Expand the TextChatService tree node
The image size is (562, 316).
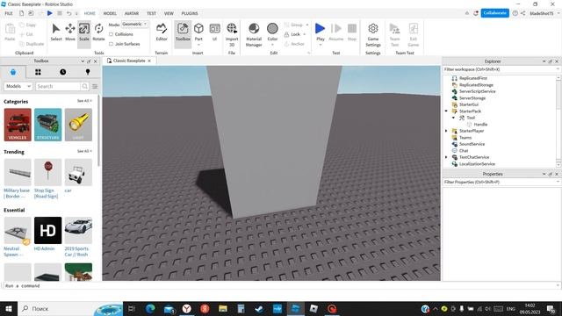tap(446, 157)
